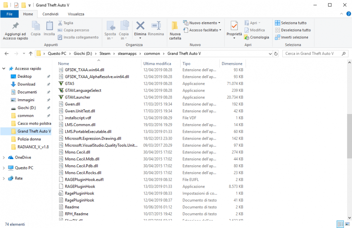
Task: Click the vertical scrollbar thumb
Action: click(349, 136)
